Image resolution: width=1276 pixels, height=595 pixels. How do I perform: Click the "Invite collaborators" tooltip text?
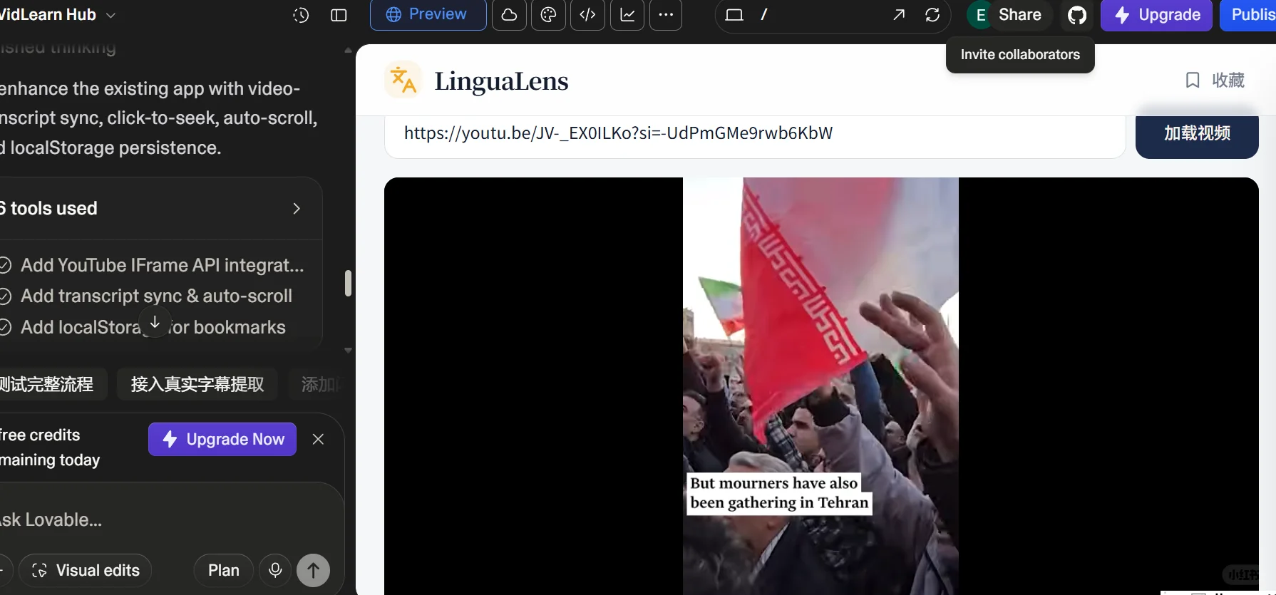(1020, 55)
